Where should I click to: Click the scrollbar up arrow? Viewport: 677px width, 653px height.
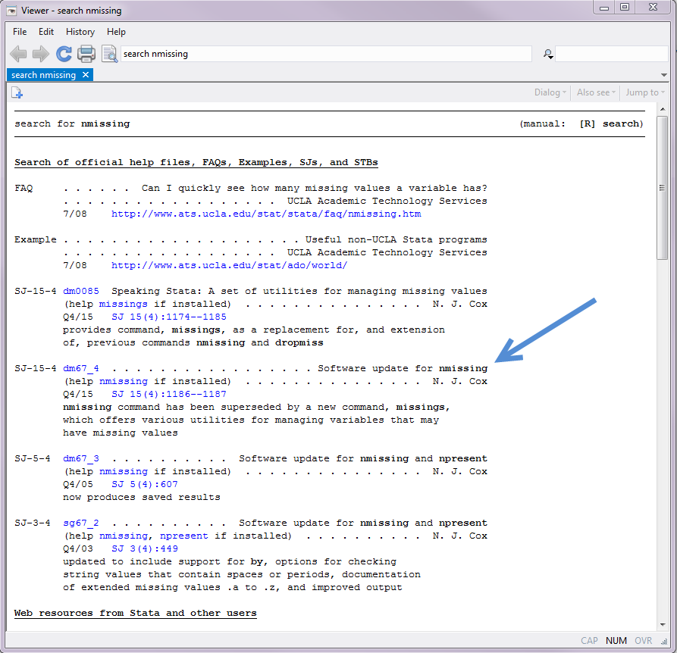point(663,109)
